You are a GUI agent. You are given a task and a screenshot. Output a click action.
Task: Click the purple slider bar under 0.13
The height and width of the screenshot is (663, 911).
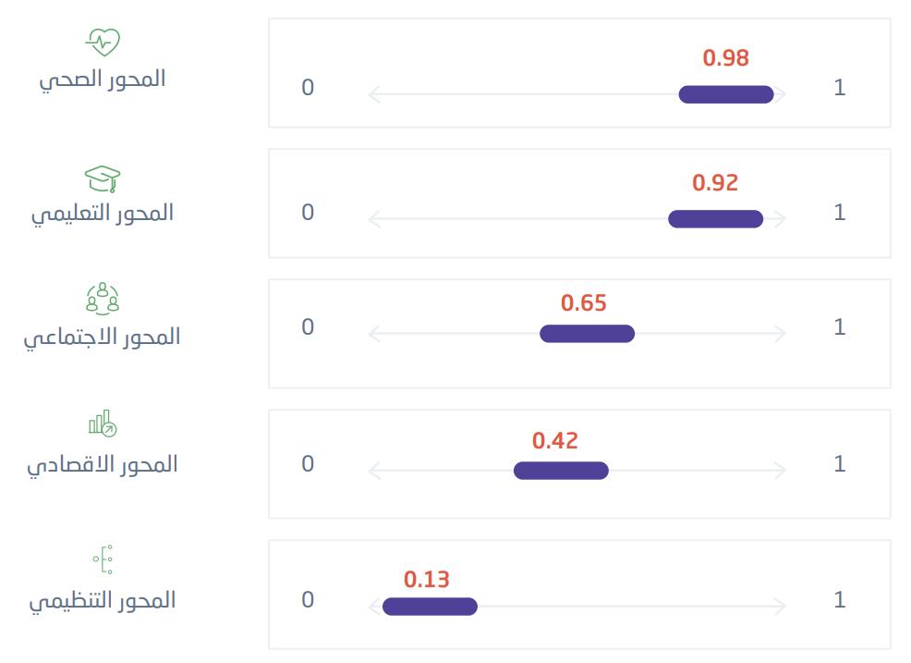click(x=430, y=607)
